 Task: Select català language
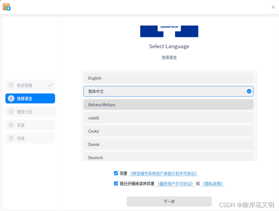[168, 118]
